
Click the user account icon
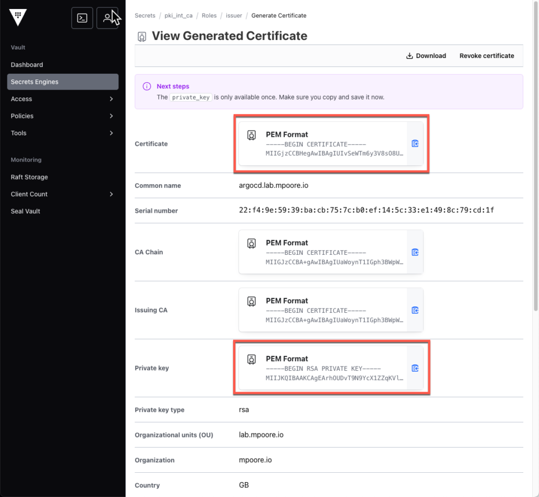coord(107,17)
